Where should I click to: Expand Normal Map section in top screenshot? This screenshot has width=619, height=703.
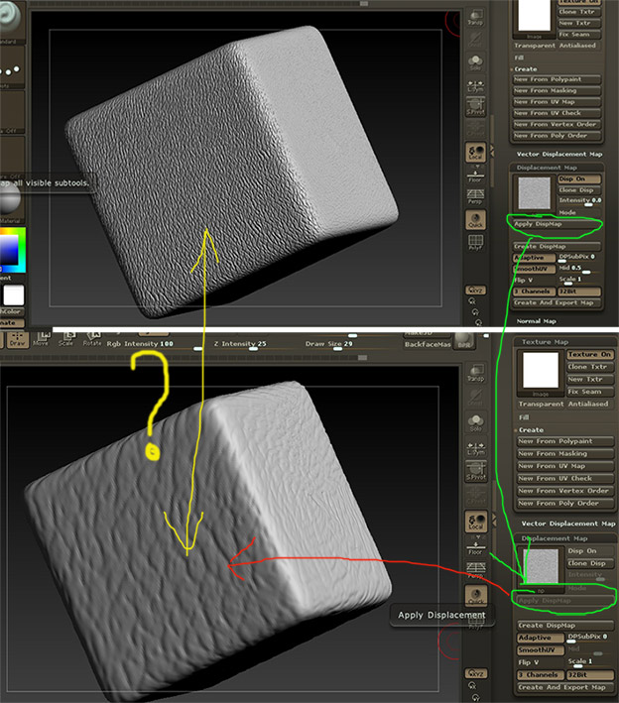(536, 321)
